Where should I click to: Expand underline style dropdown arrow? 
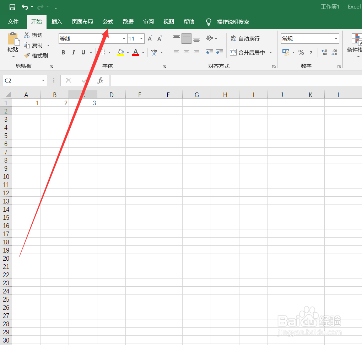coord(91,52)
